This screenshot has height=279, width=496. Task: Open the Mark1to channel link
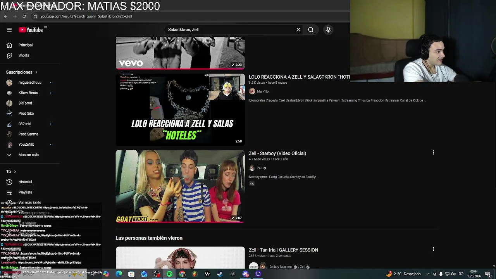click(263, 91)
